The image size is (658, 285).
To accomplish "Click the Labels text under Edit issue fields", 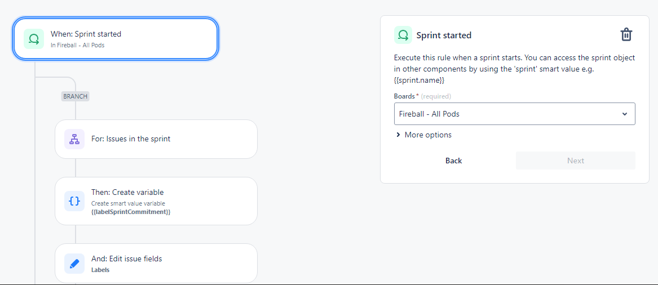I will (100, 270).
